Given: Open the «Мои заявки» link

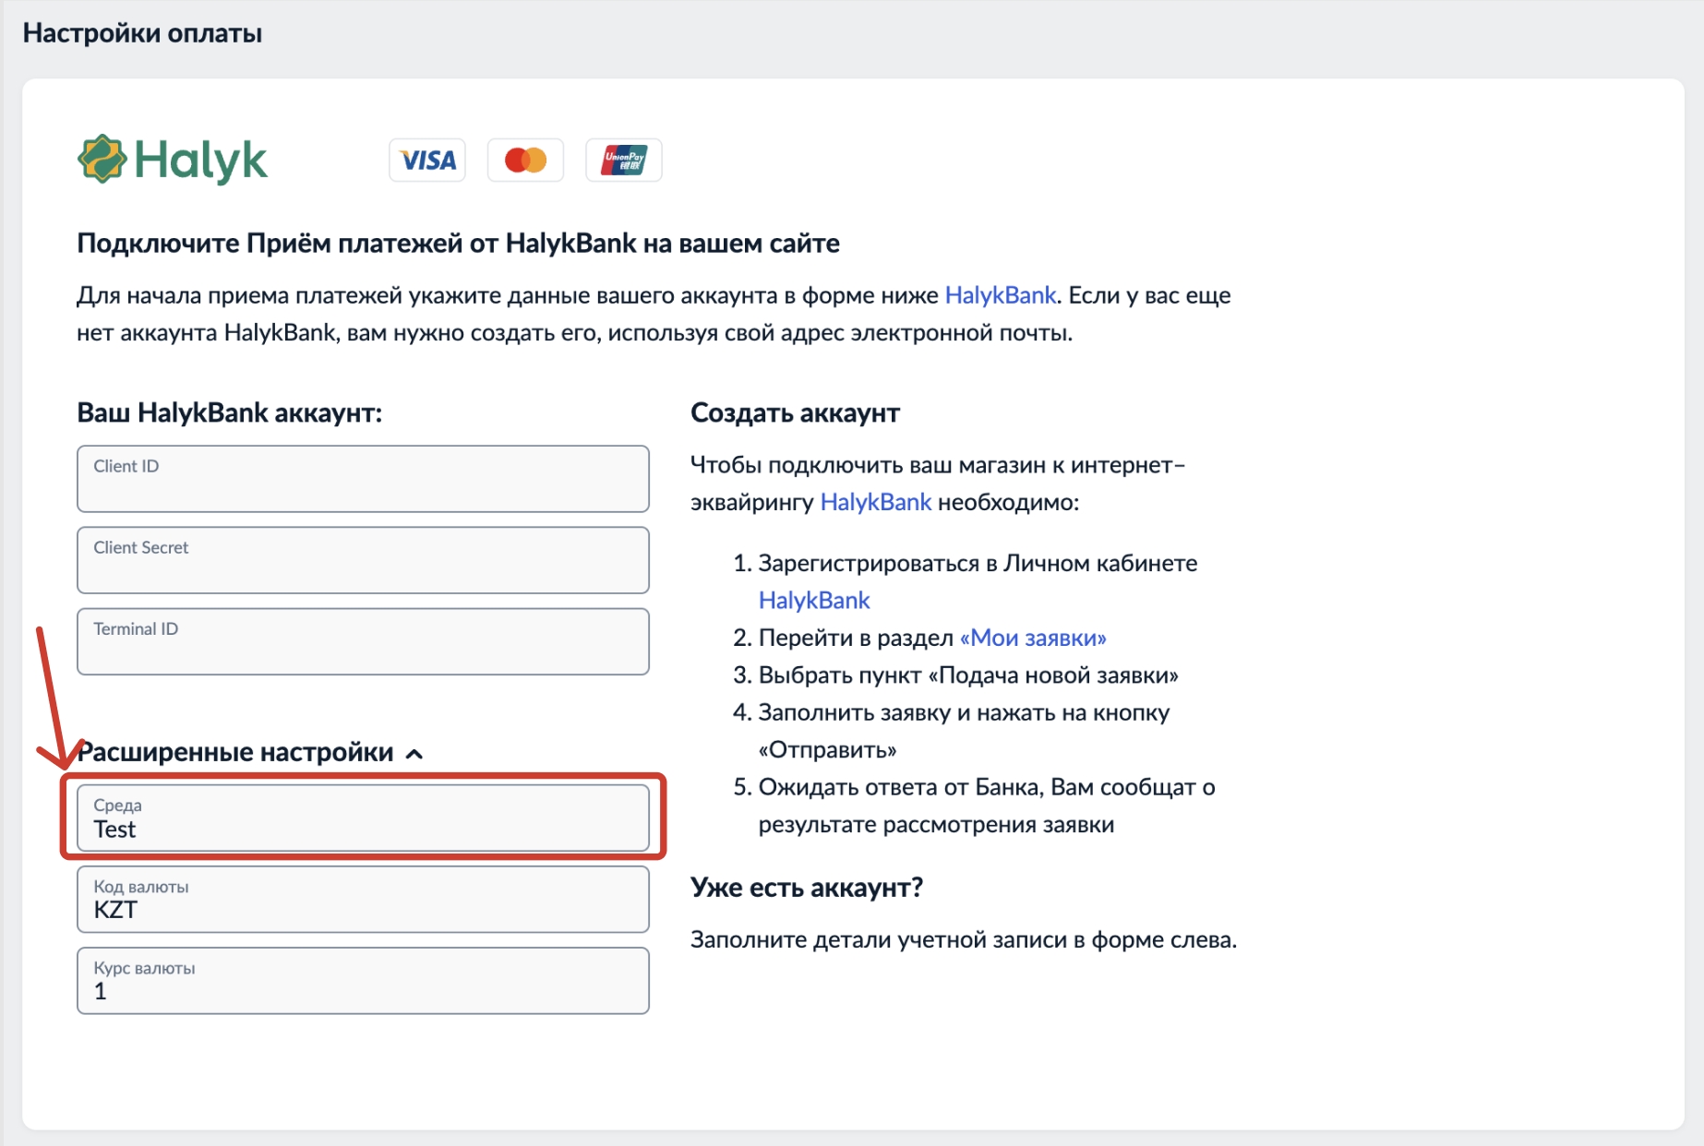Looking at the screenshot, I should coord(1033,638).
